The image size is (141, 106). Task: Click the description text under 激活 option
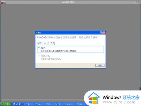pyautogui.click(x=59, y=51)
